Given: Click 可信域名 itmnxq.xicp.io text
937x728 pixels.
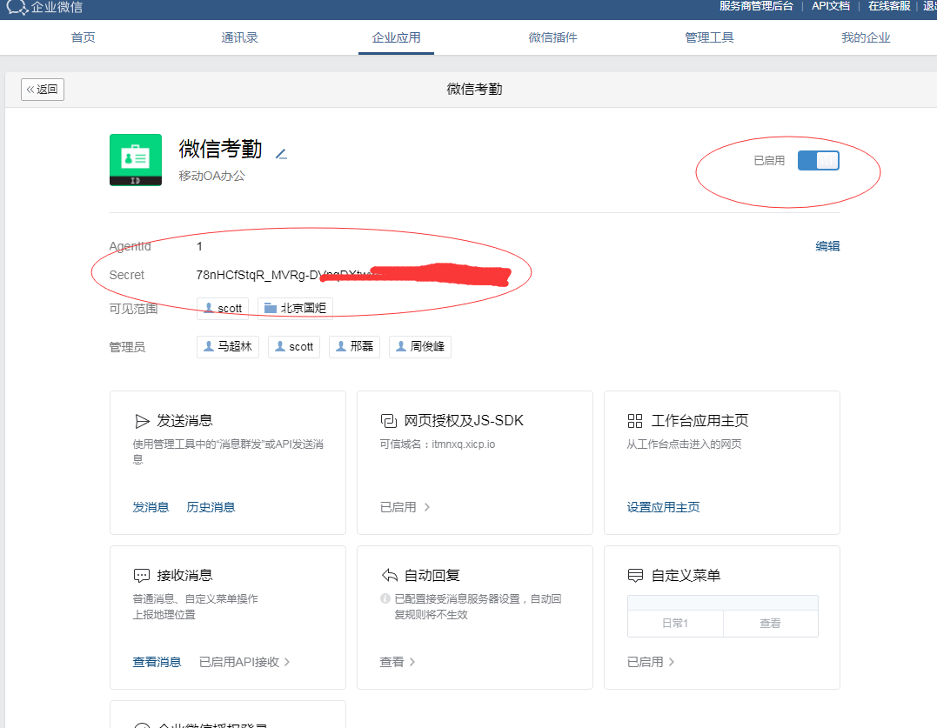Looking at the screenshot, I should (x=438, y=444).
